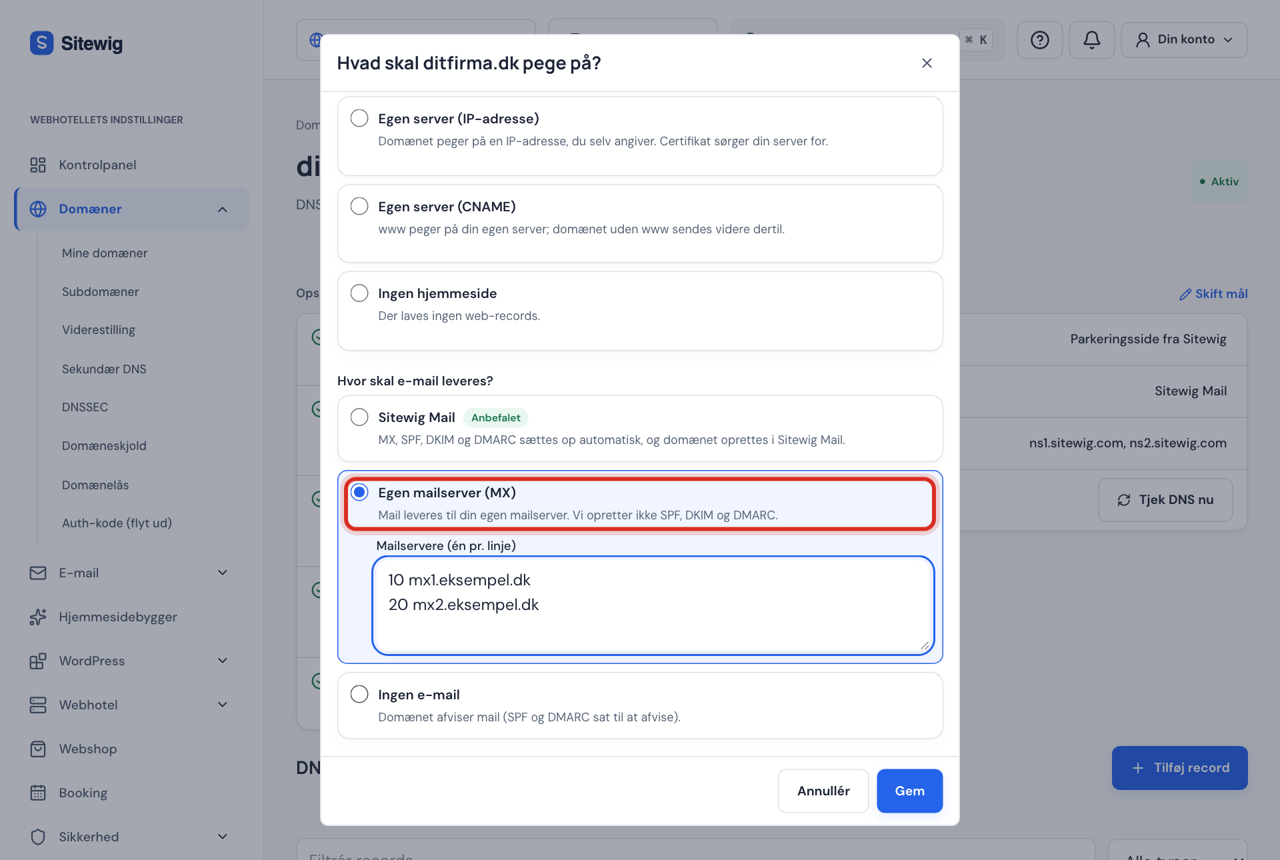Open help question mark icon
Screen dimensions: 1280x860
[1039, 40]
